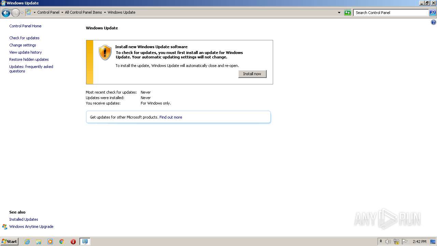The width and height of the screenshot is (437, 246).
Task: Click the 'Updates were installed:' label
Action: coord(105,98)
